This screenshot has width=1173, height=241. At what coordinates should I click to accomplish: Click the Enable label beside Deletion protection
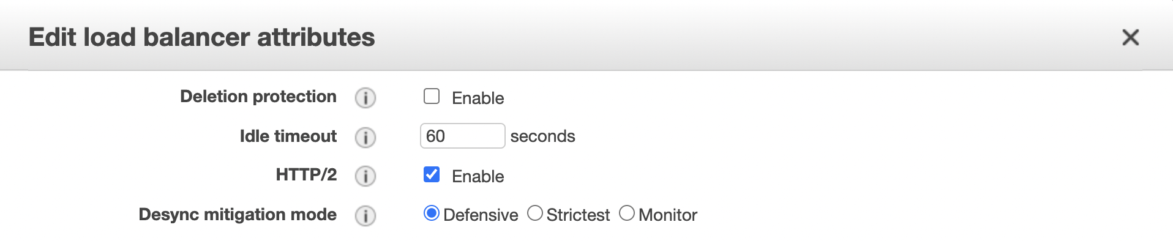tap(478, 98)
